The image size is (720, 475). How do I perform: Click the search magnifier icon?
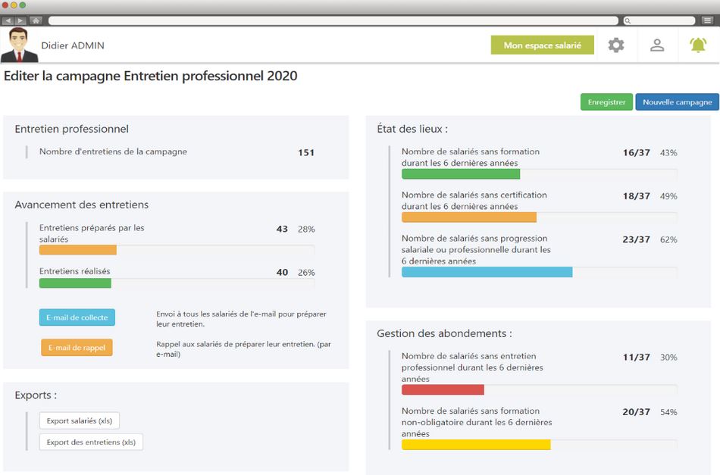tap(628, 20)
